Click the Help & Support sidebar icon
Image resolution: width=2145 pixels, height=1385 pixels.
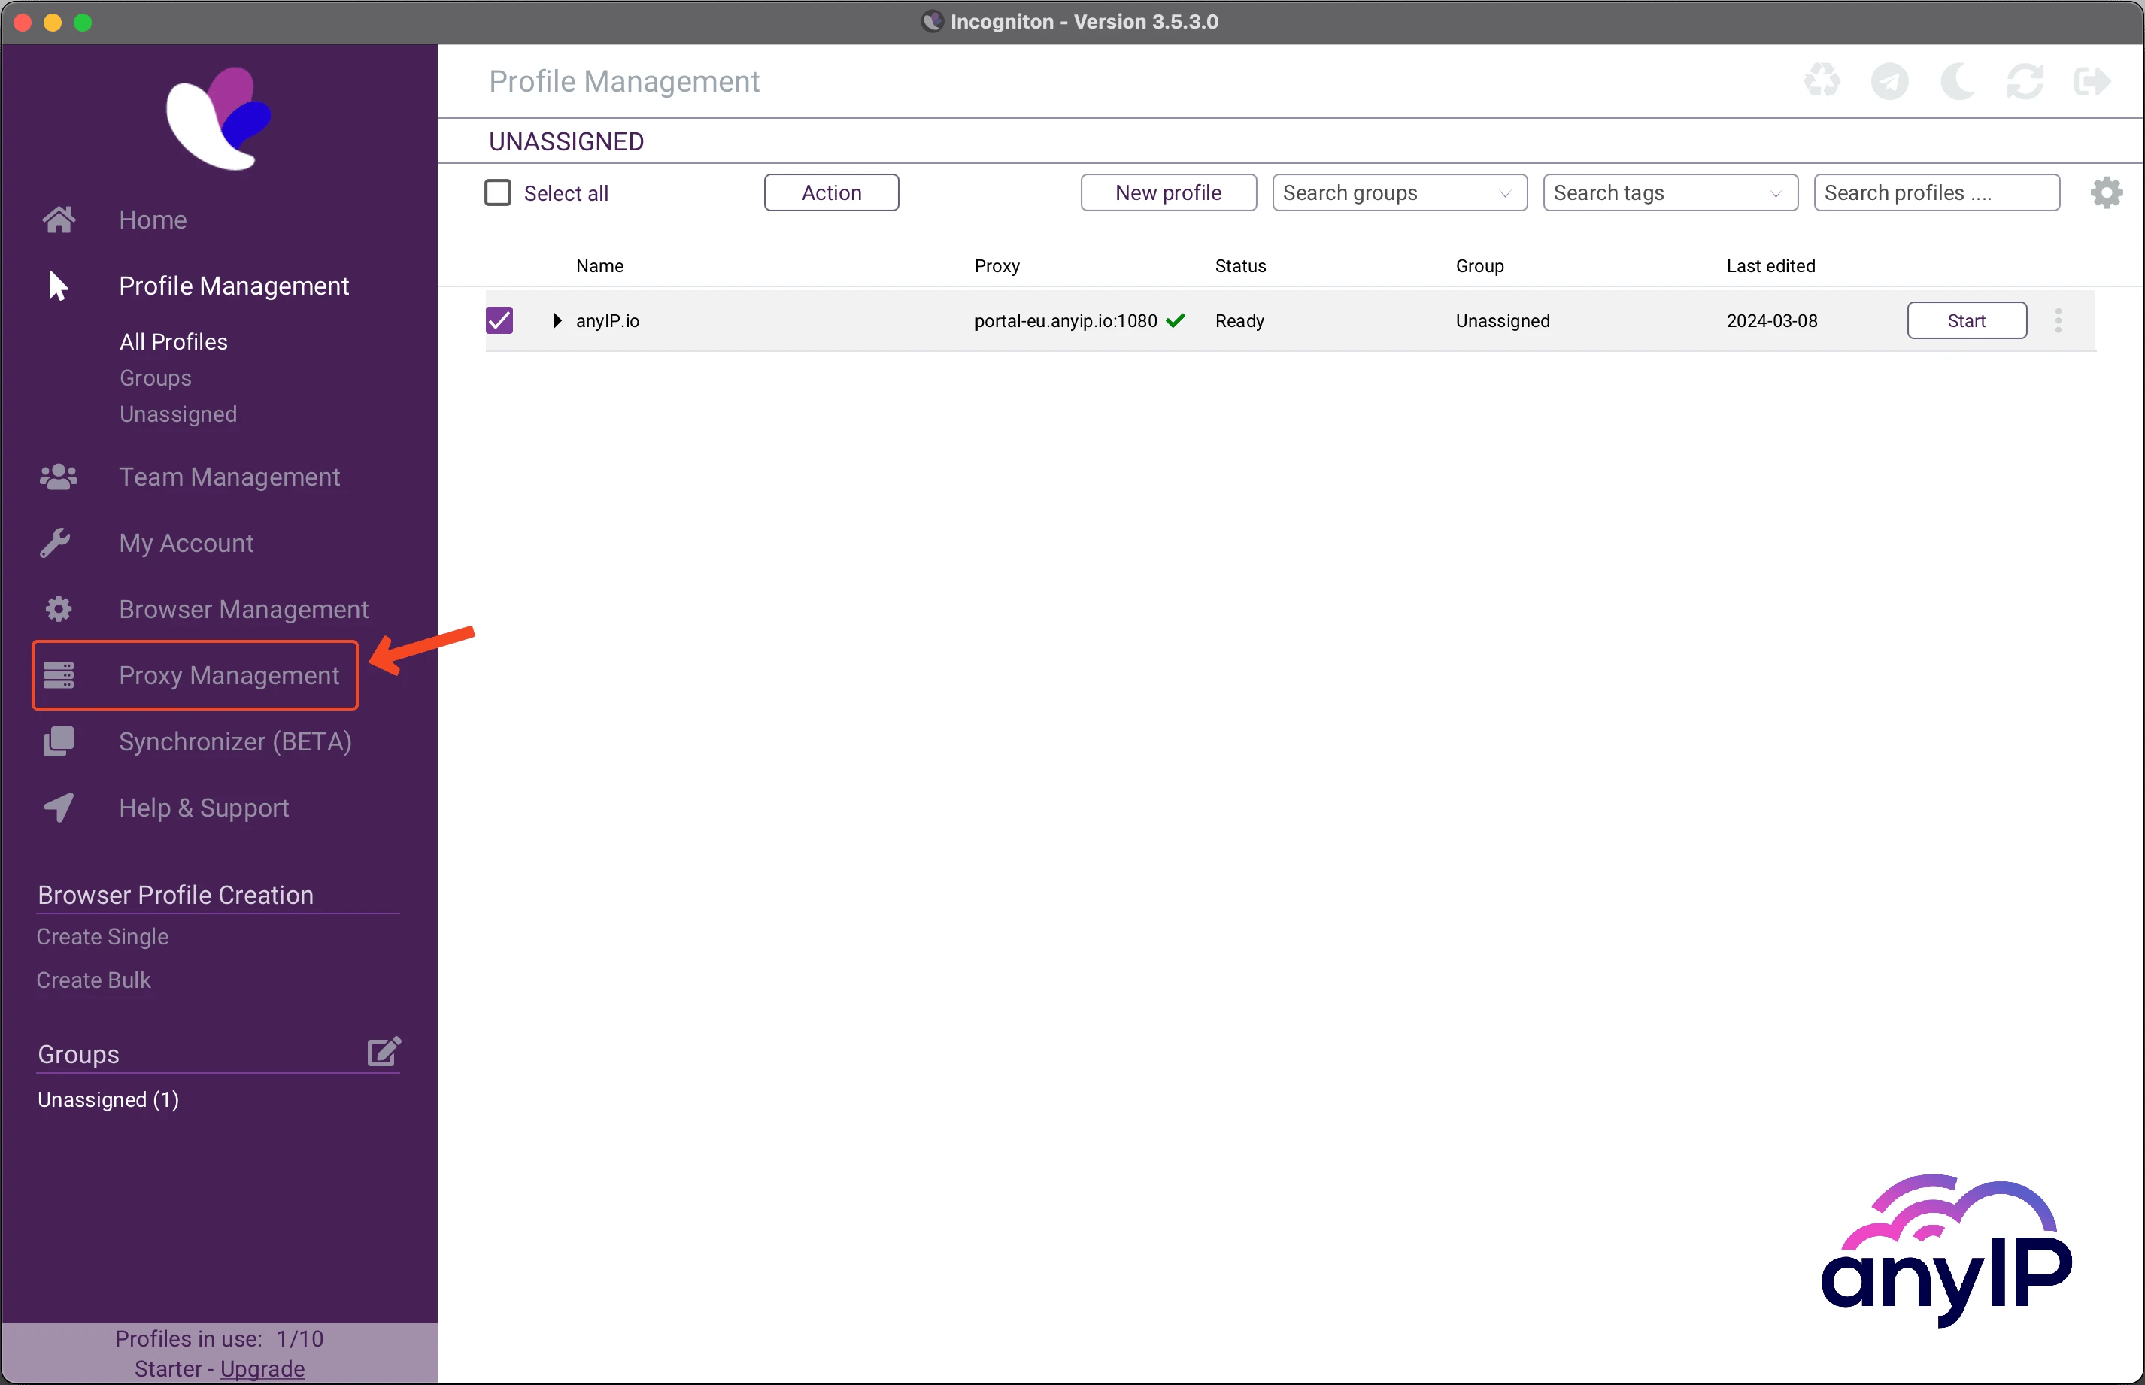pyautogui.click(x=58, y=807)
